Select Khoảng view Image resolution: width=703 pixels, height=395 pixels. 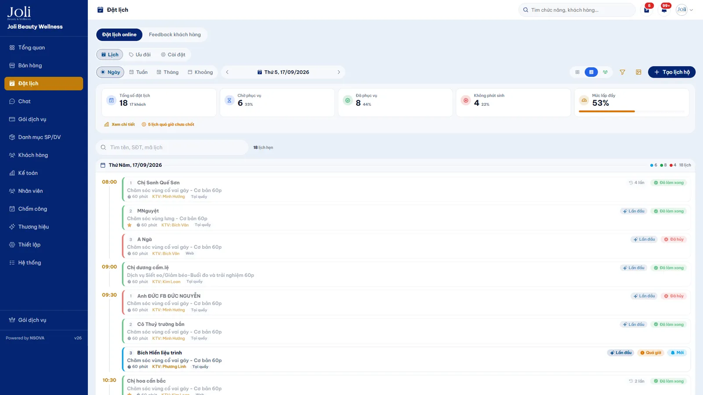tap(200, 72)
